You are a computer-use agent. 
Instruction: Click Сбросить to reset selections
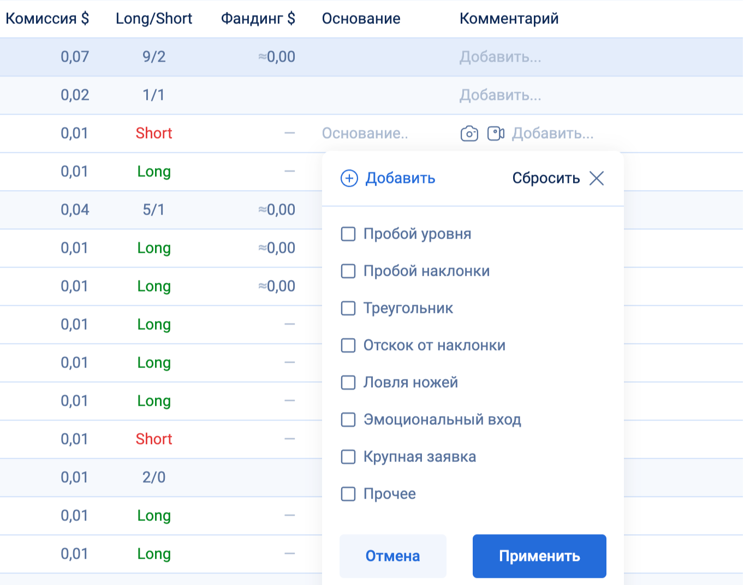point(546,178)
